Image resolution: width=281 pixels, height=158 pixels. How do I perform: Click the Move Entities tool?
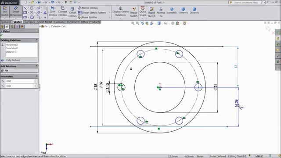point(87,18)
